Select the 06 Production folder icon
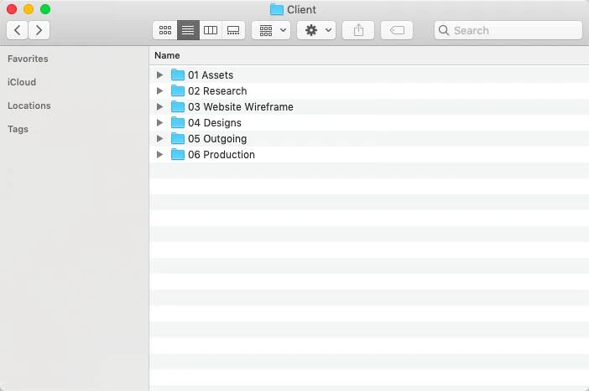The height and width of the screenshot is (391, 589). click(178, 154)
